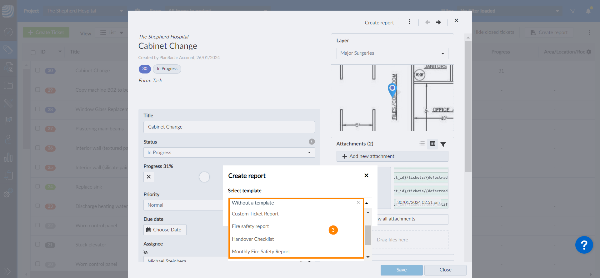Select Fire safety report template
600x278 pixels.
250,226
